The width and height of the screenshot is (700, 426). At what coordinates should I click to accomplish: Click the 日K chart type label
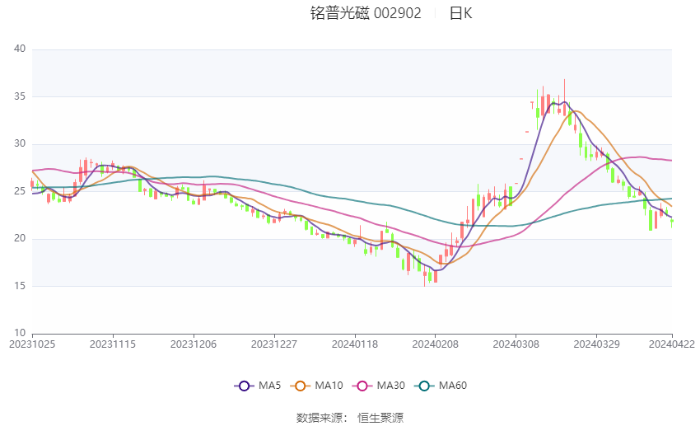460,13
